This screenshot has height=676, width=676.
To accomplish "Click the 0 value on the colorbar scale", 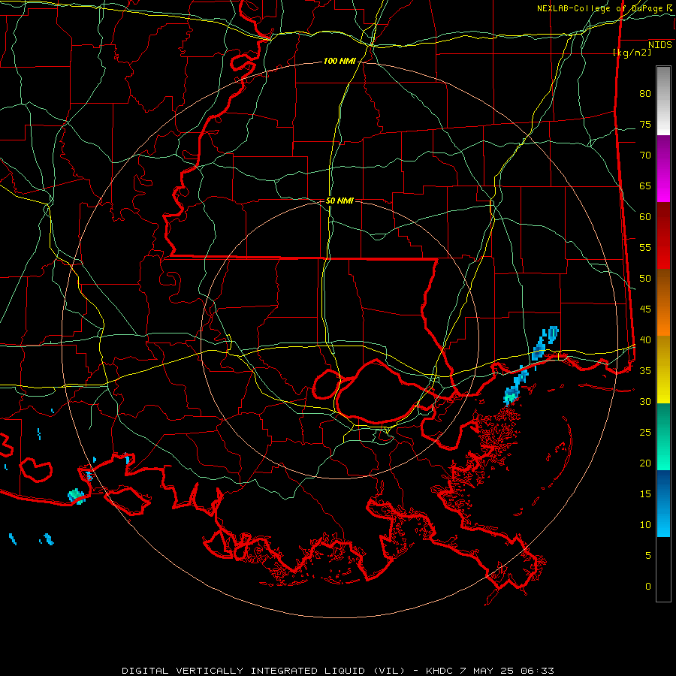I will tap(648, 587).
